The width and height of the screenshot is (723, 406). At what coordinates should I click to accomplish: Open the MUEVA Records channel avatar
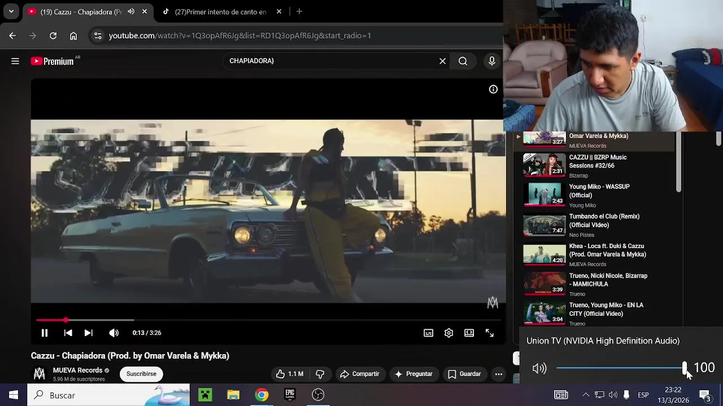pyautogui.click(x=40, y=373)
